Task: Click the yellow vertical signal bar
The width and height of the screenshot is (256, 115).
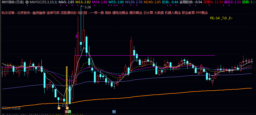Action: click(x=67, y=85)
